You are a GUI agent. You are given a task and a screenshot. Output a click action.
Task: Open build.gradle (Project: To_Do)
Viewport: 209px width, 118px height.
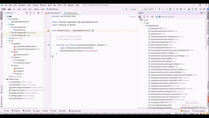(22, 82)
